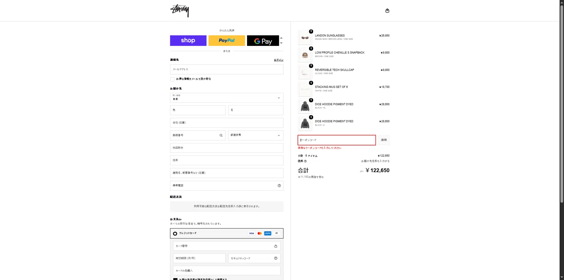Click the 携帯電話 phone field
564x280 pixels.
(x=227, y=186)
